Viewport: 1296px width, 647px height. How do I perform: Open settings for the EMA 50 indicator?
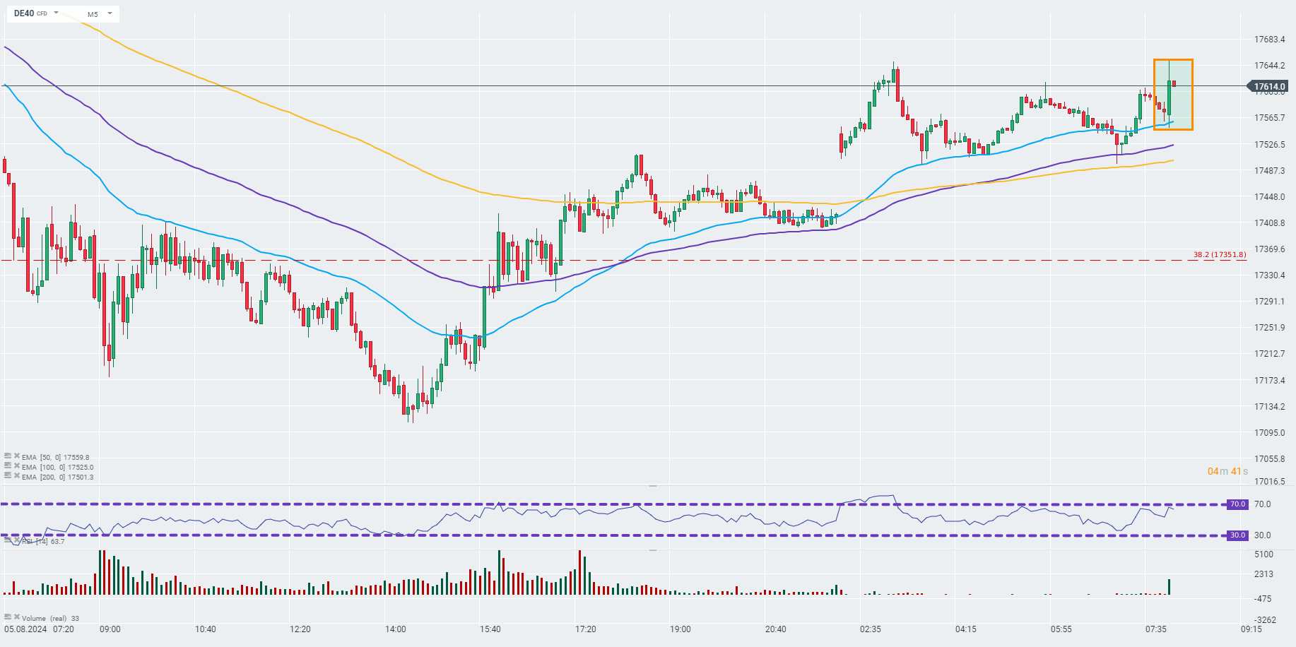coord(8,456)
